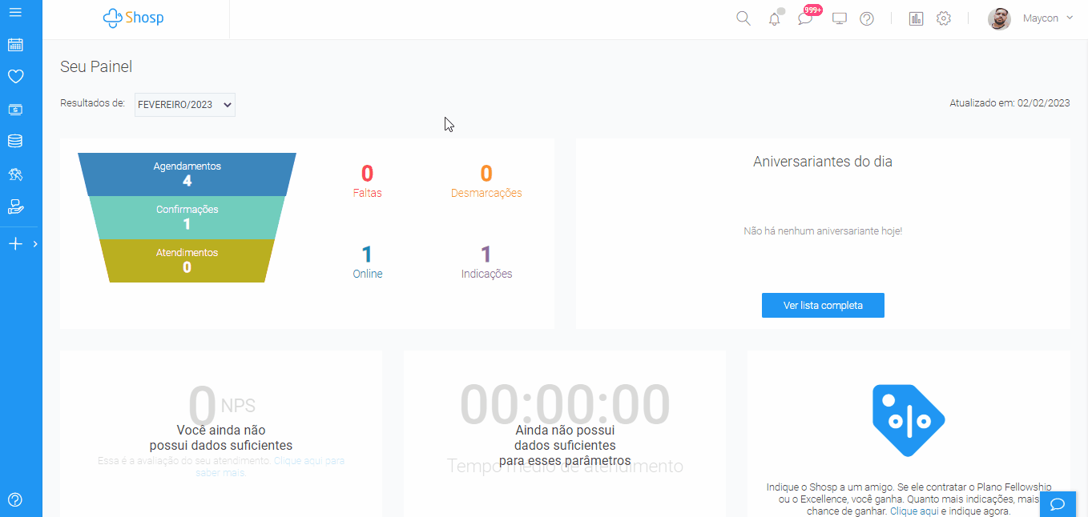
Task: Click the Maycon user avatar
Action: 999,18
